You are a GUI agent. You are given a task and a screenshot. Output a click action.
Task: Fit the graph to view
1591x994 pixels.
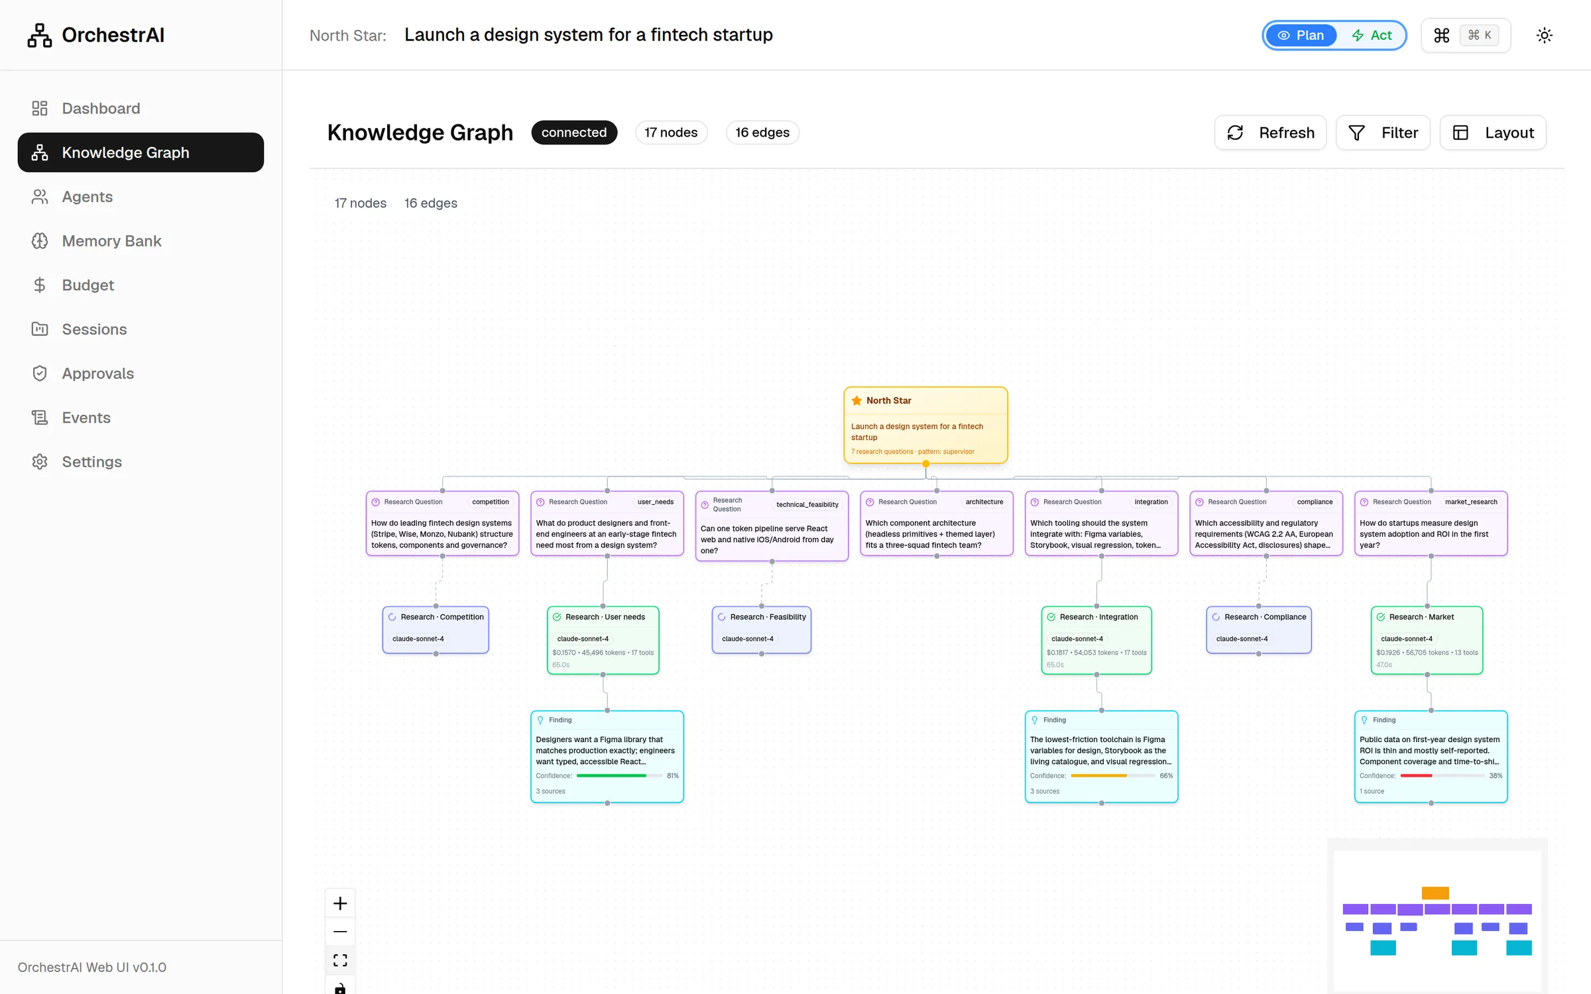tap(340, 961)
